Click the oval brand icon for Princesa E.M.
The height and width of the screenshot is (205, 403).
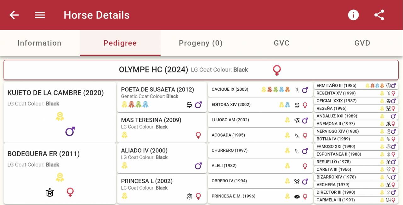click(297, 196)
